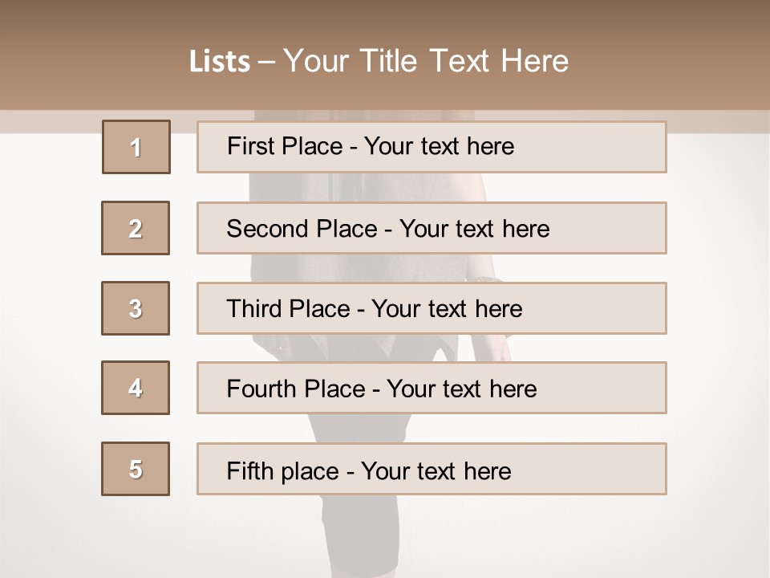770x578 pixels.
Task: Select the number 2 box
Action: (136, 228)
